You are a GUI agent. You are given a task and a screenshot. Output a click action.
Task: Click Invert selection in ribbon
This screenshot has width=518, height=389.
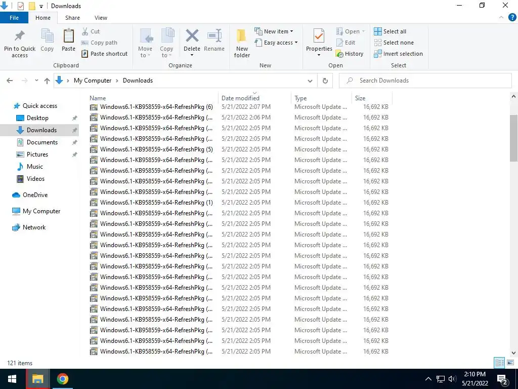pyautogui.click(x=398, y=54)
